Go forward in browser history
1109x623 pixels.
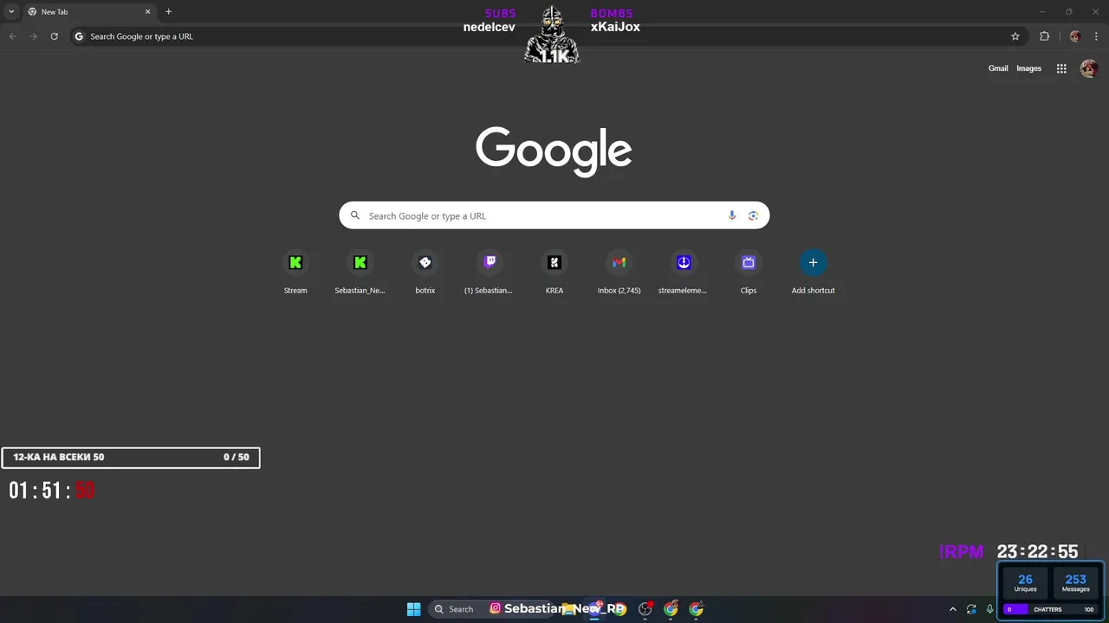click(33, 36)
